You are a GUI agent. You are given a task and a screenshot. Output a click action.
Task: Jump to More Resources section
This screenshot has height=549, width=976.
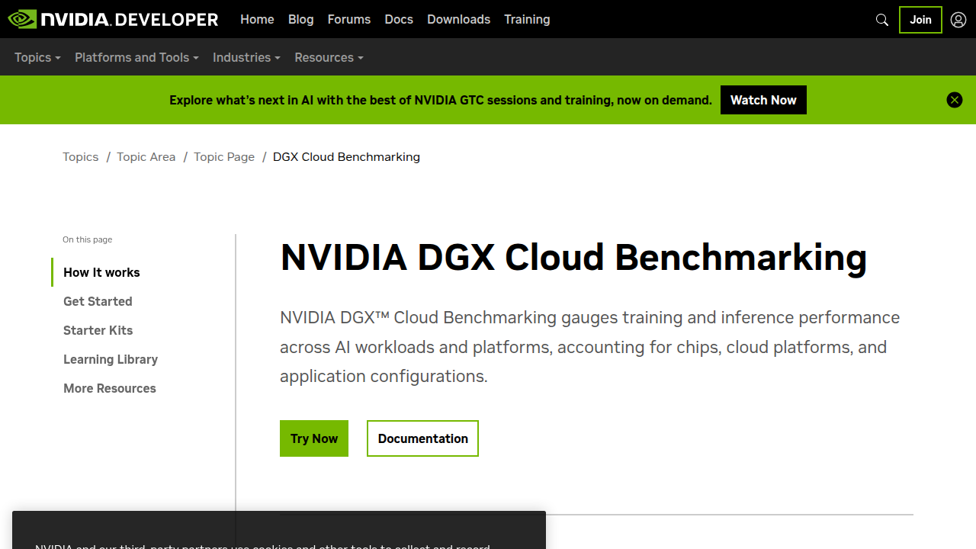[110, 388]
